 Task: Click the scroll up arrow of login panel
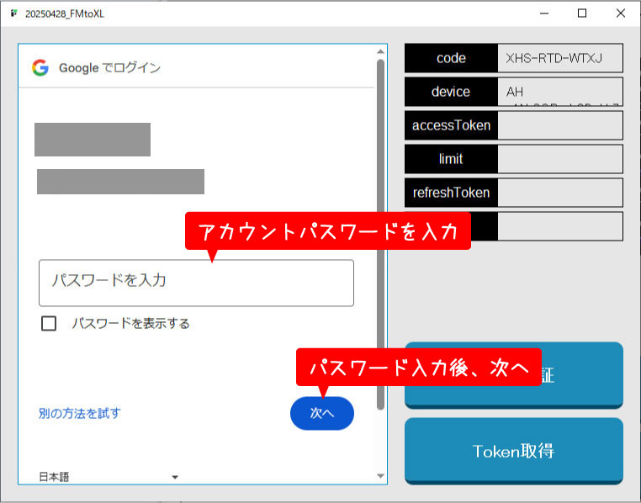point(380,51)
